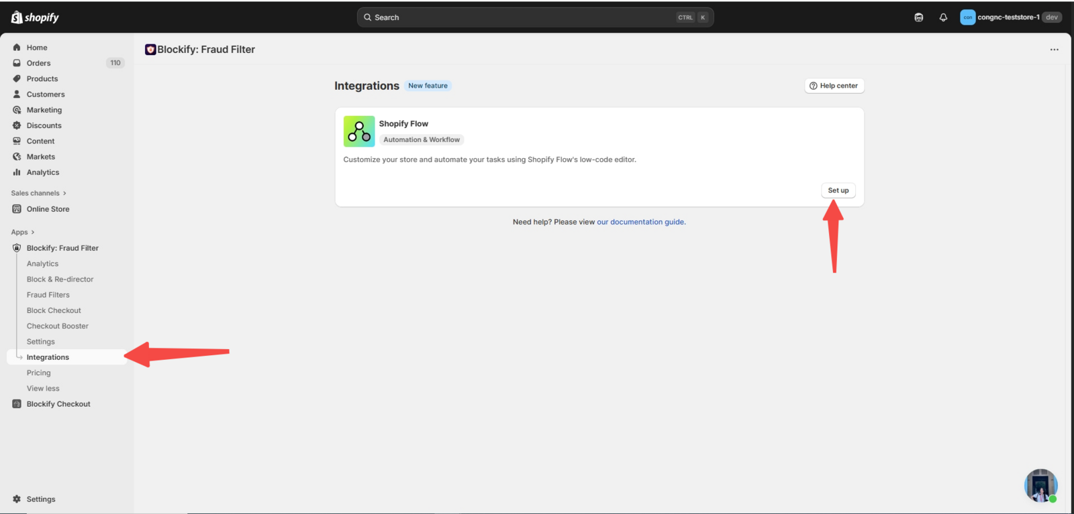This screenshot has height=514, width=1074.
Task: Click the Settings gear icon
Action: [x=17, y=499]
